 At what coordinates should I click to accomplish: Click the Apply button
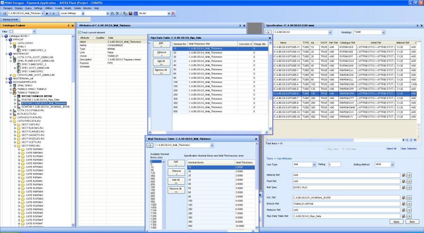[396, 222]
